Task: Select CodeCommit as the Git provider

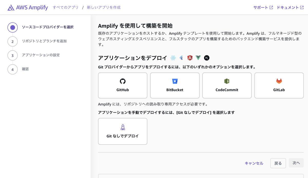Action: click(x=227, y=85)
